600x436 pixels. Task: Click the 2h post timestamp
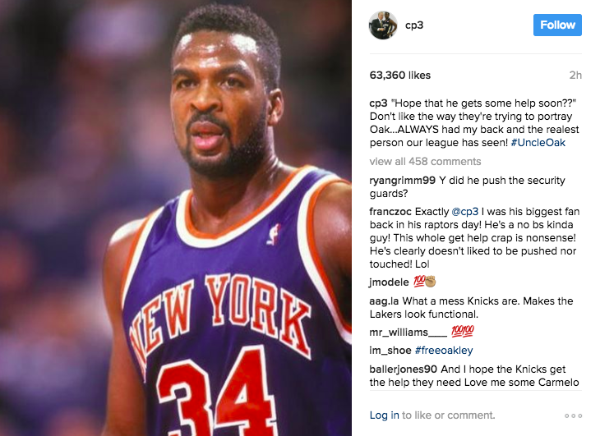[575, 76]
